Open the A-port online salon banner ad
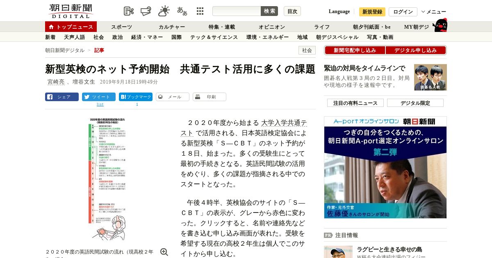 tap(385, 167)
